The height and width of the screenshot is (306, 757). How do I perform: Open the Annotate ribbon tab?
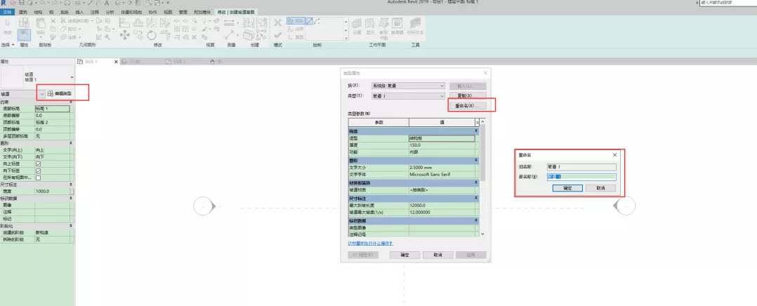(95, 11)
